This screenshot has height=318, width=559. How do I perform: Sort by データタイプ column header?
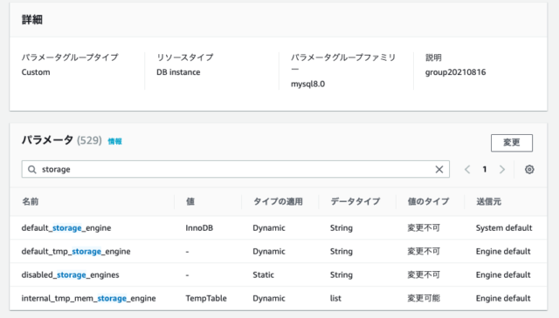(355, 201)
